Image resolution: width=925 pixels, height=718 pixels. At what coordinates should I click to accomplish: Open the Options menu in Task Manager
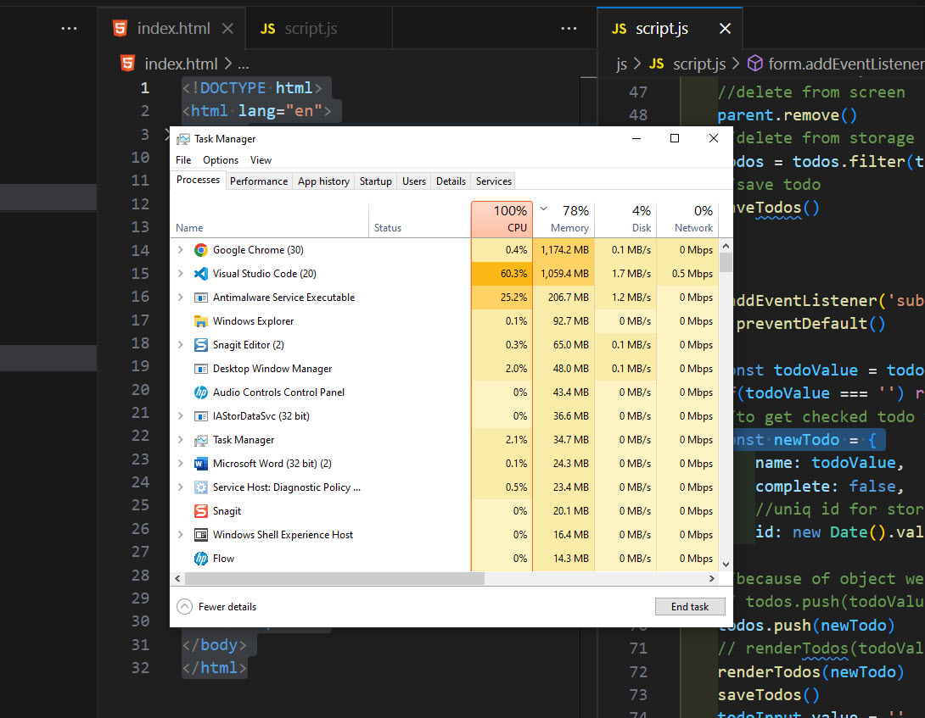click(221, 159)
